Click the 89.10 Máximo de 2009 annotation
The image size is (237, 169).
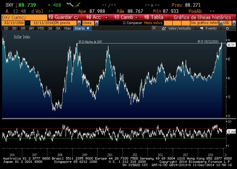(90, 42)
